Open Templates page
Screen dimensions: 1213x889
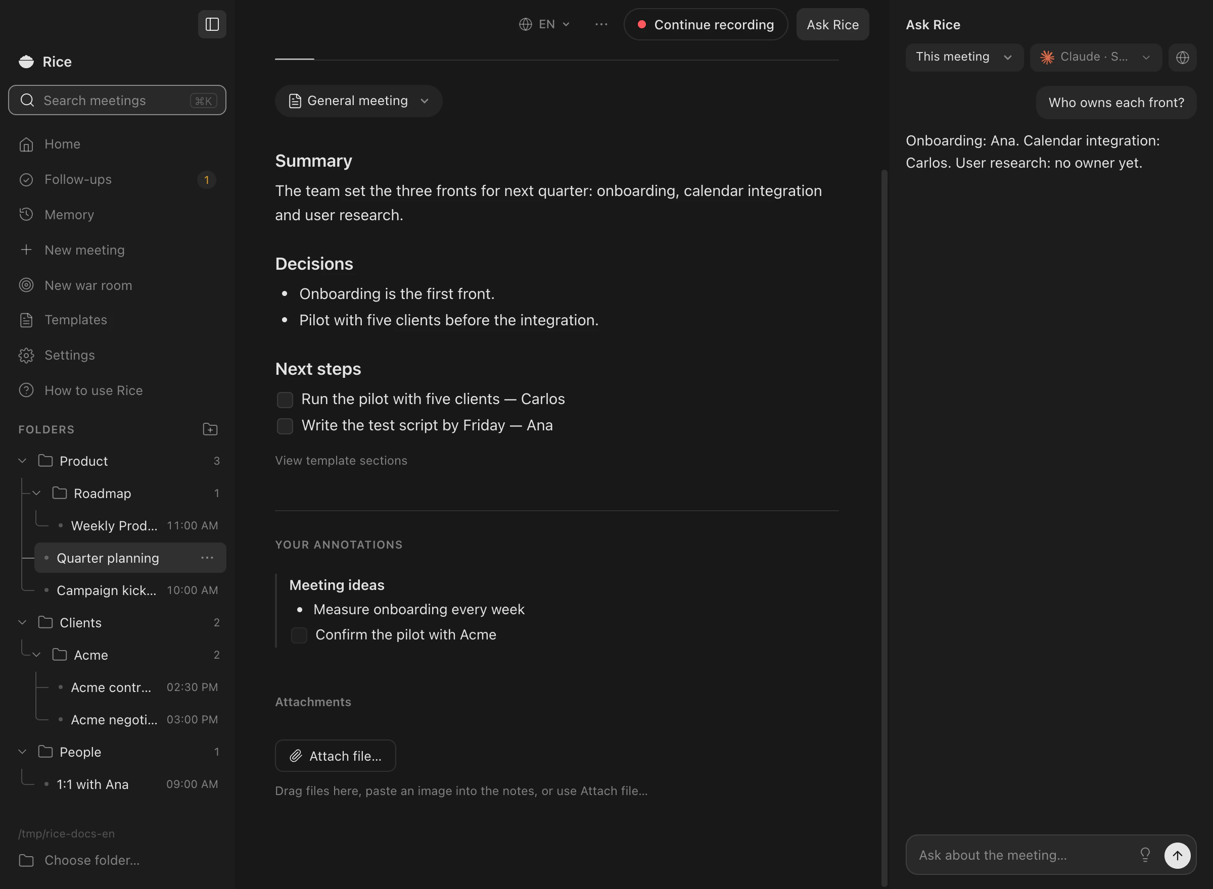[117, 320]
